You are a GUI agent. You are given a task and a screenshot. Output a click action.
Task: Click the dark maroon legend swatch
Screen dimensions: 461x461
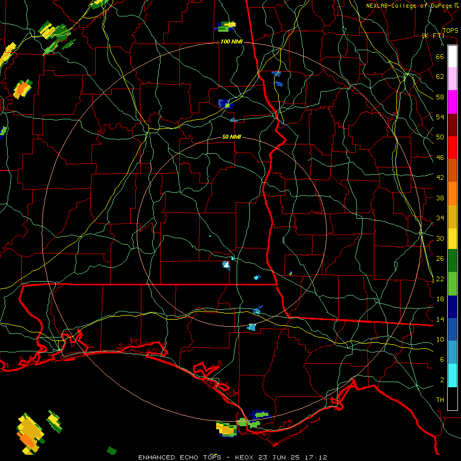[452, 124]
